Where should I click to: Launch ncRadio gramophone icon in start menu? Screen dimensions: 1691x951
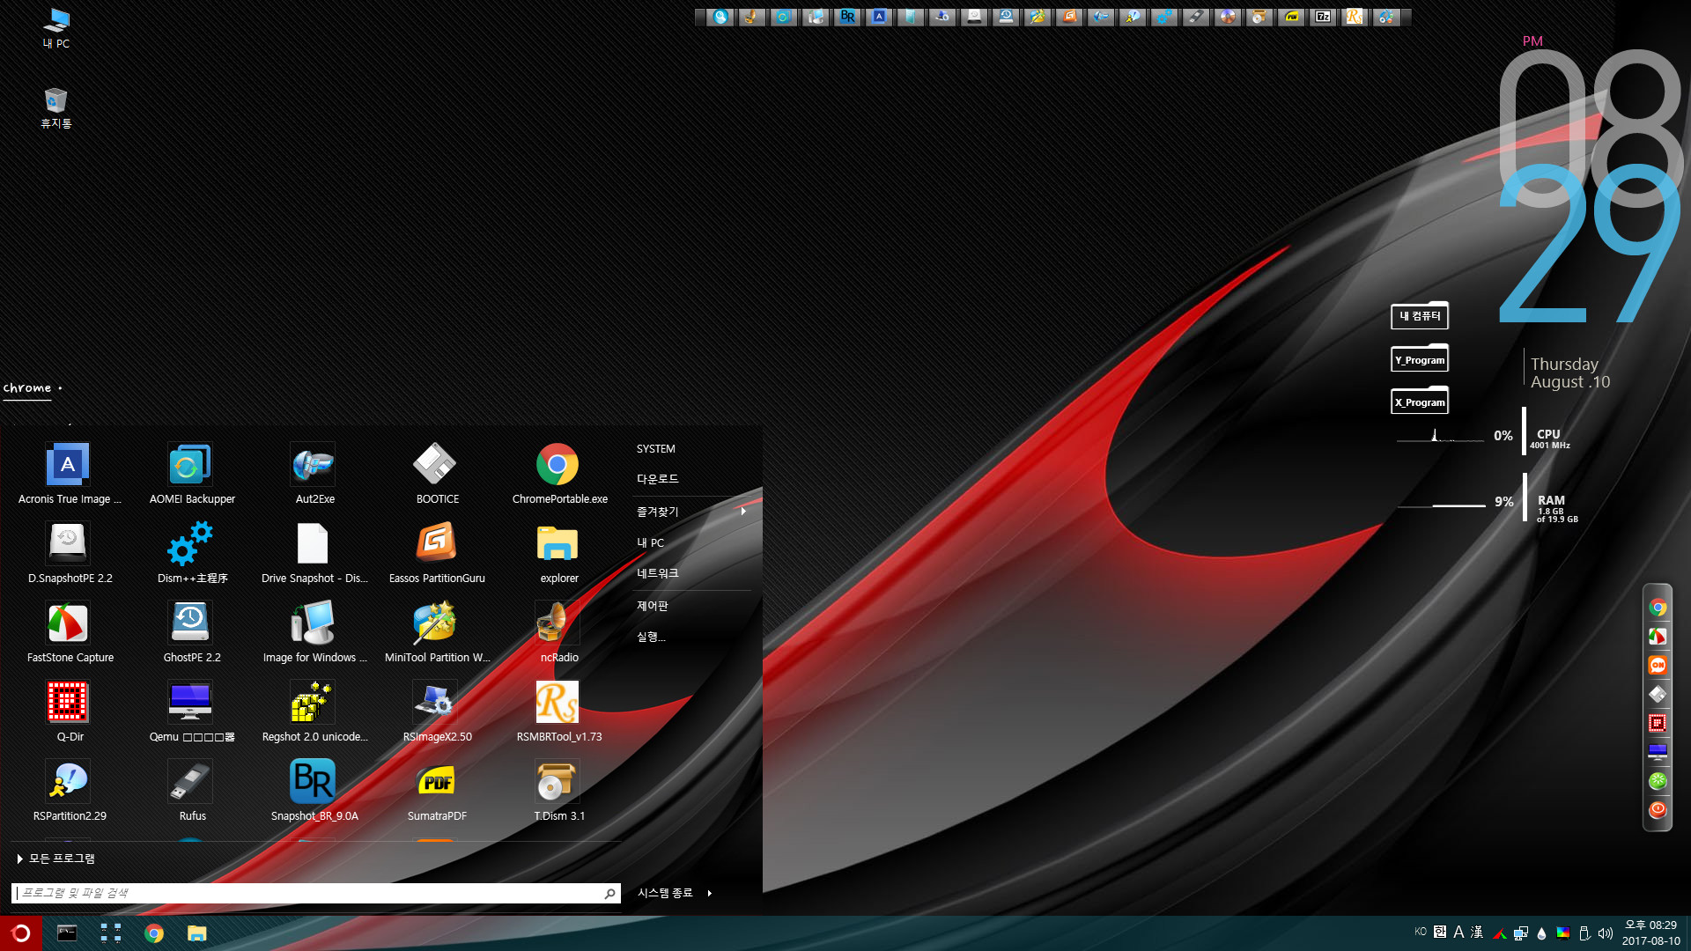558,632
